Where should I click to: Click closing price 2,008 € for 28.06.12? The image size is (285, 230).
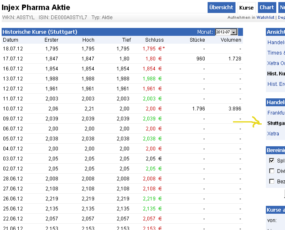152,179
